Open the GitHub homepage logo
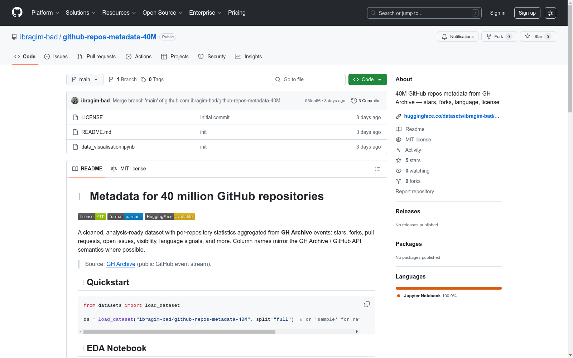The width and height of the screenshot is (573, 358). point(17,13)
